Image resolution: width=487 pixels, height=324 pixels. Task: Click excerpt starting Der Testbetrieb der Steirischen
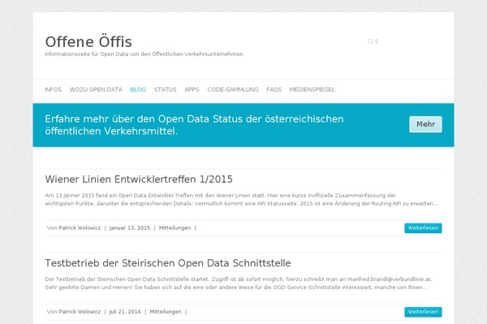coord(239,283)
